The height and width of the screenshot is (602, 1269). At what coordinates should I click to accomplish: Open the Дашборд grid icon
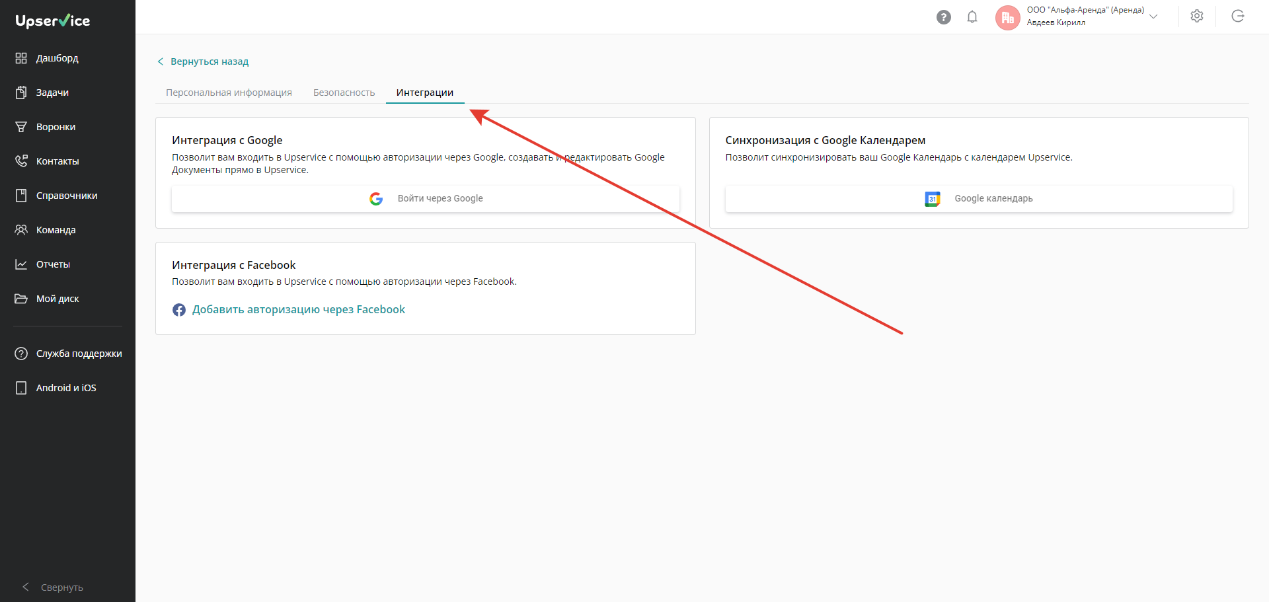point(21,58)
